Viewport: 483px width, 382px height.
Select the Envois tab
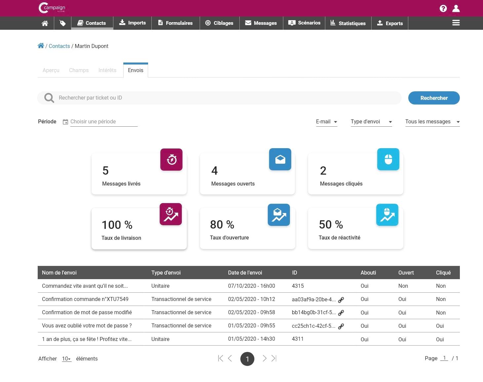pos(136,70)
